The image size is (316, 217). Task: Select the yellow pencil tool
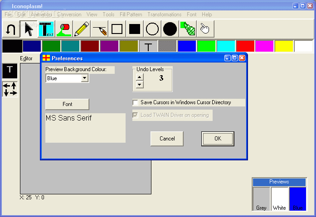pos(82,29)
